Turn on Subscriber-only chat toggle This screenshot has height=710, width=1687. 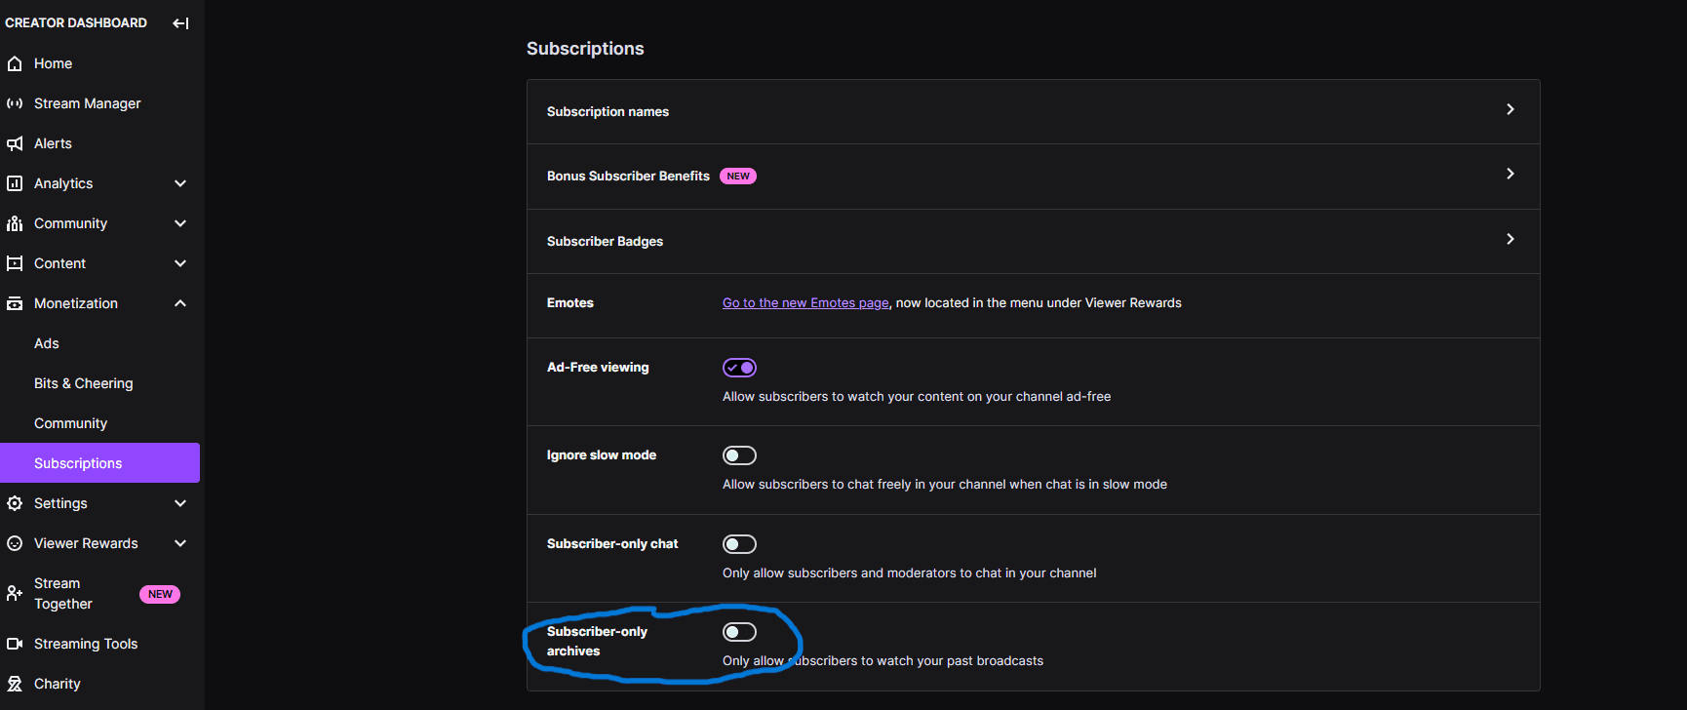click(739, 544)
